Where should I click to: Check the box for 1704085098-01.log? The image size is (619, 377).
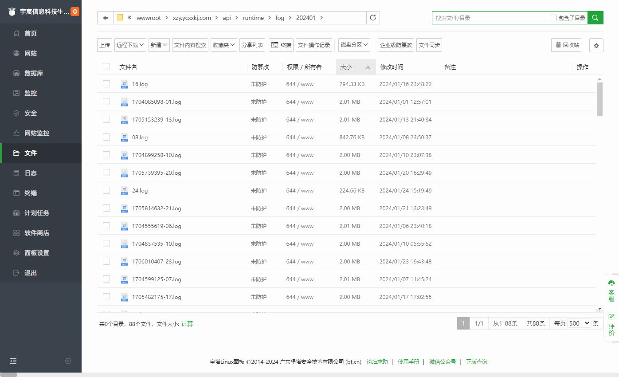pos(106,102)
